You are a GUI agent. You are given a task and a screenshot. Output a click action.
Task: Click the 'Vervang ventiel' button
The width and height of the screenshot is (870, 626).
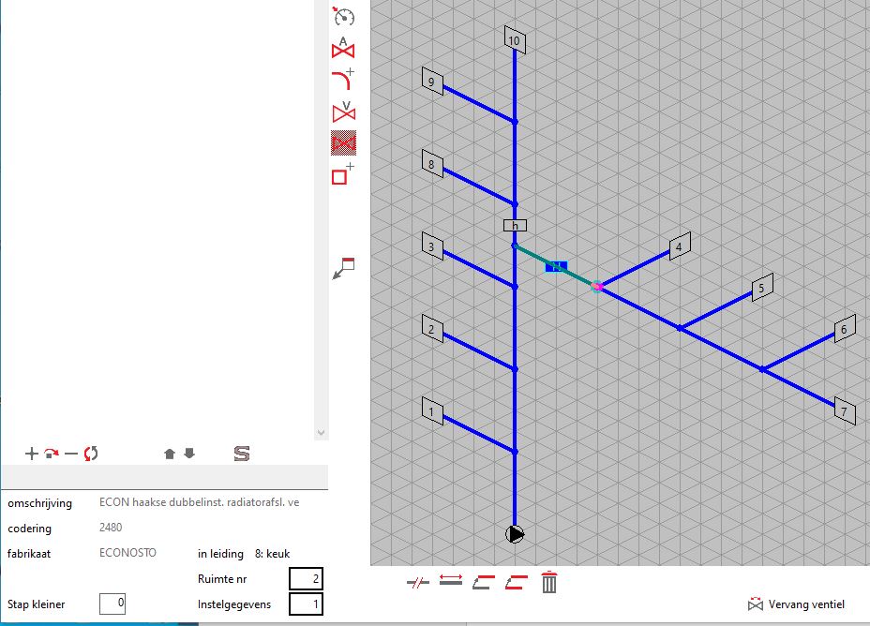click(x=796, y=604)
